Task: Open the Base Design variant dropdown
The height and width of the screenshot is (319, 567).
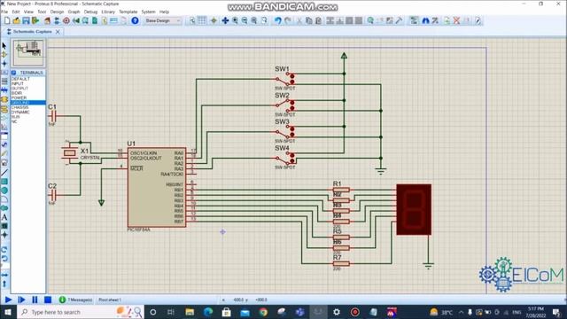Action: (162, 20)
